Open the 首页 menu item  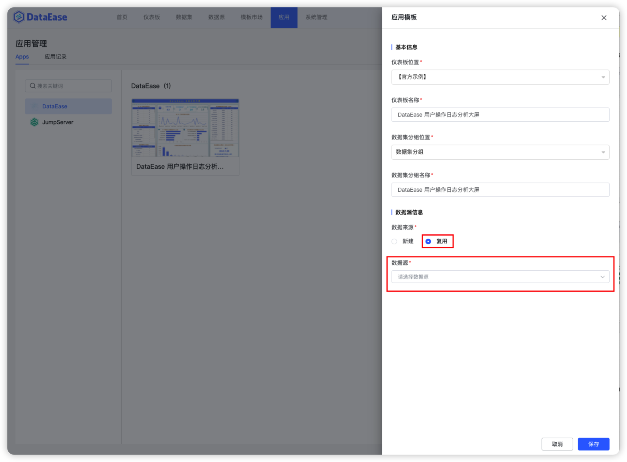122,17
